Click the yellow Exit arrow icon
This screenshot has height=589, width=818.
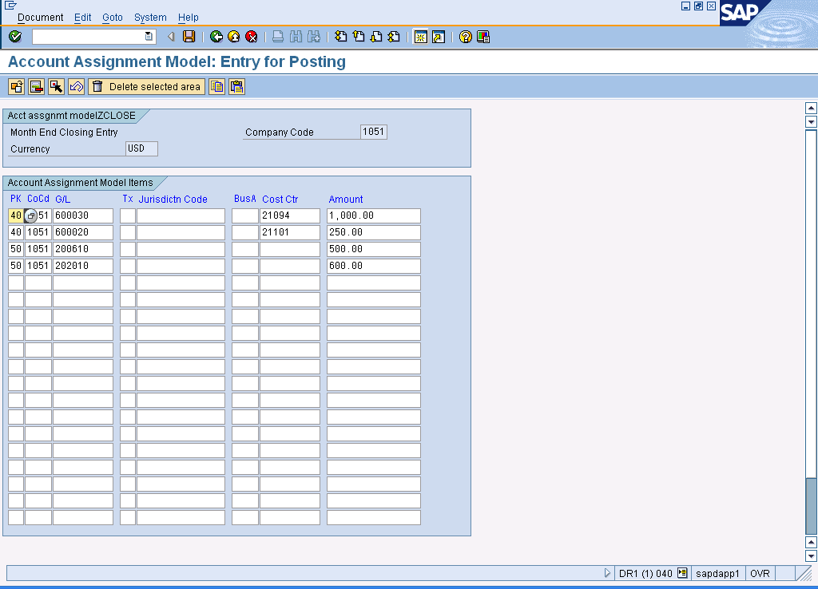point(234,37)
